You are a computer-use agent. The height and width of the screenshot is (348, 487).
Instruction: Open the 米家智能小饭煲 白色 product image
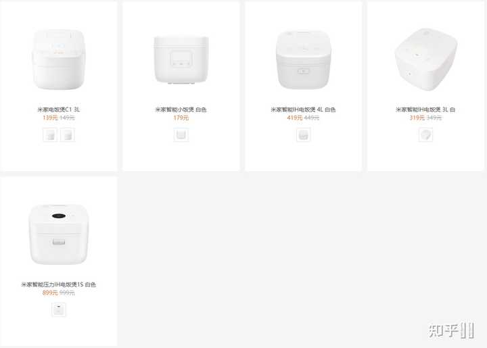point(181,60)
